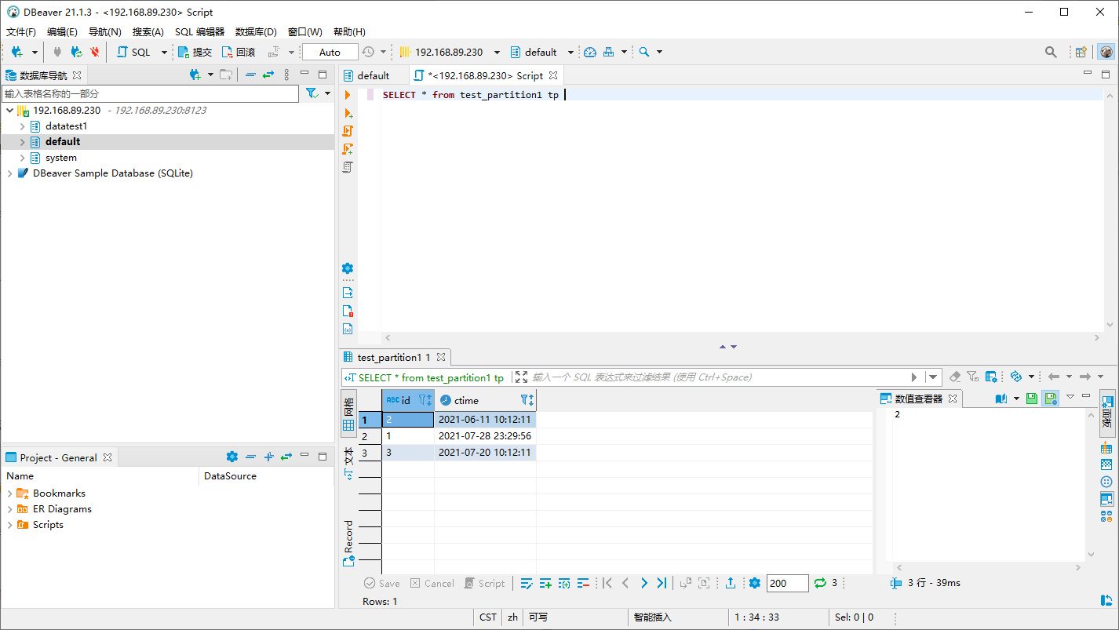Screen dimensions: 1119x630
Task: Click the explain execution plan icon
Action: click(x=348, y=167)
